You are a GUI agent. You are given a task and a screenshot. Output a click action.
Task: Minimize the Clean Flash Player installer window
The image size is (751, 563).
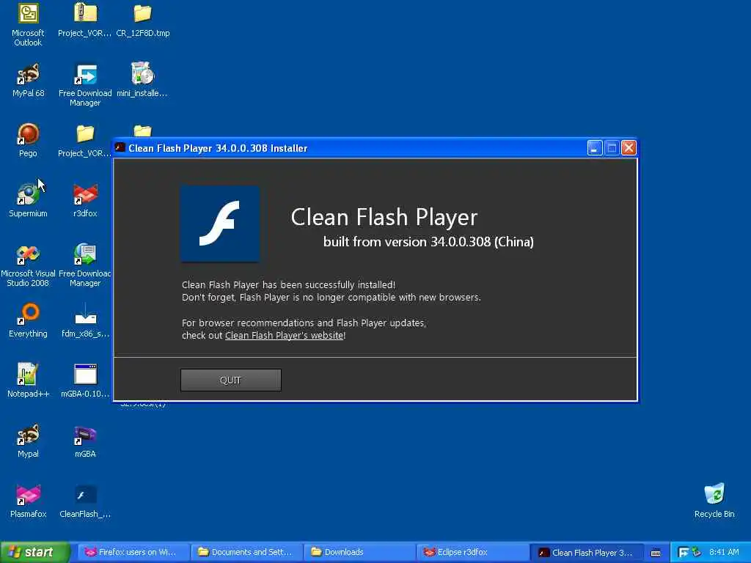(594, 148)
